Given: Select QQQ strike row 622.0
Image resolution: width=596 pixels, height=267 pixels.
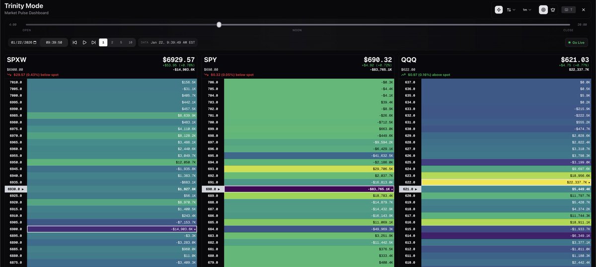Looking at the screenshot, I should point(495,182).
